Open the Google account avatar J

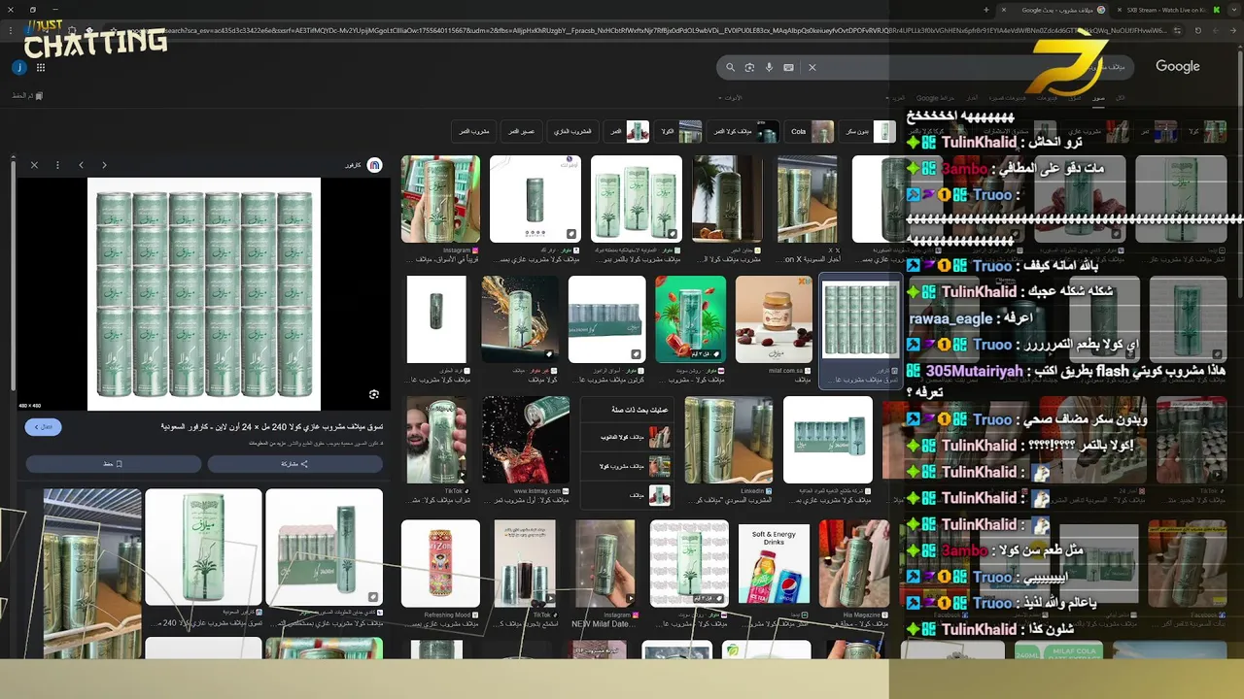click(x=18, y=67)
